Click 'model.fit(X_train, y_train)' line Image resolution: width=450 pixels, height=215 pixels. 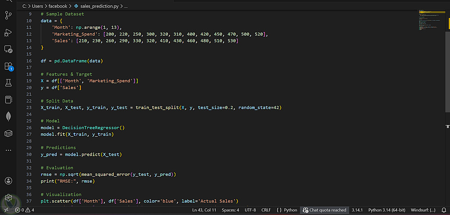[77, 134]
